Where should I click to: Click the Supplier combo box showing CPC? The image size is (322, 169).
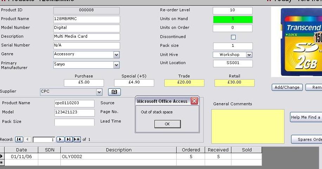click(71, 92)
